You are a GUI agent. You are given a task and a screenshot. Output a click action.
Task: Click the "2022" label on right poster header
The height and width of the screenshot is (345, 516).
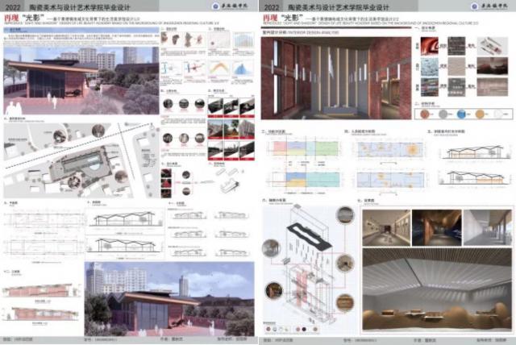(x=273, y=7)
